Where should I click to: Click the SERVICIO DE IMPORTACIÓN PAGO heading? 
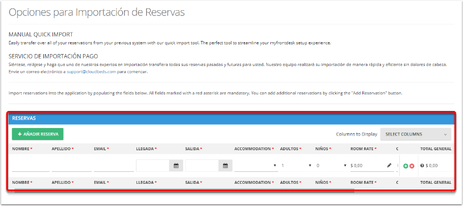[x=53, y=56]
